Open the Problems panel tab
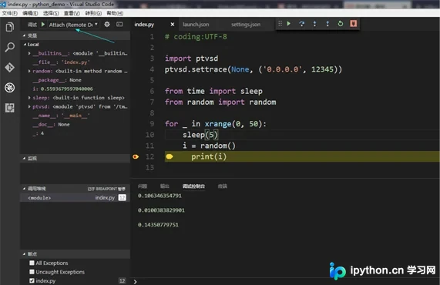Image resolution: width=440 pixels, height=285 pixels. (x=143, y=186)
